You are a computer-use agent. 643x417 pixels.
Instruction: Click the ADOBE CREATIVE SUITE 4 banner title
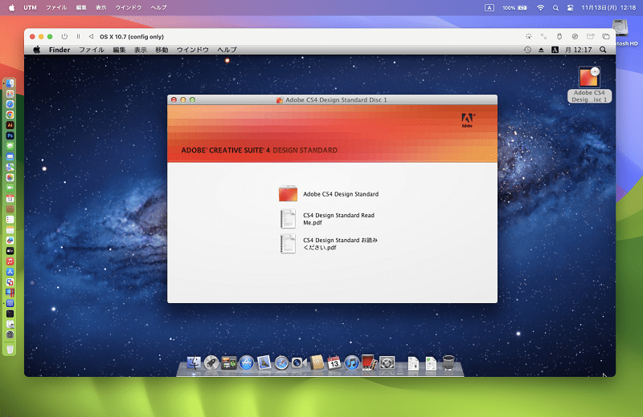click(259, 150)
